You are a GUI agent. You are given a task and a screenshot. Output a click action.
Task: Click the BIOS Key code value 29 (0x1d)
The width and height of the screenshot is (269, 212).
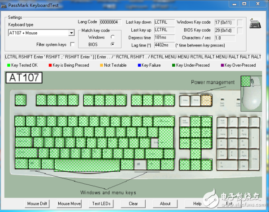[x=225, y=30]
